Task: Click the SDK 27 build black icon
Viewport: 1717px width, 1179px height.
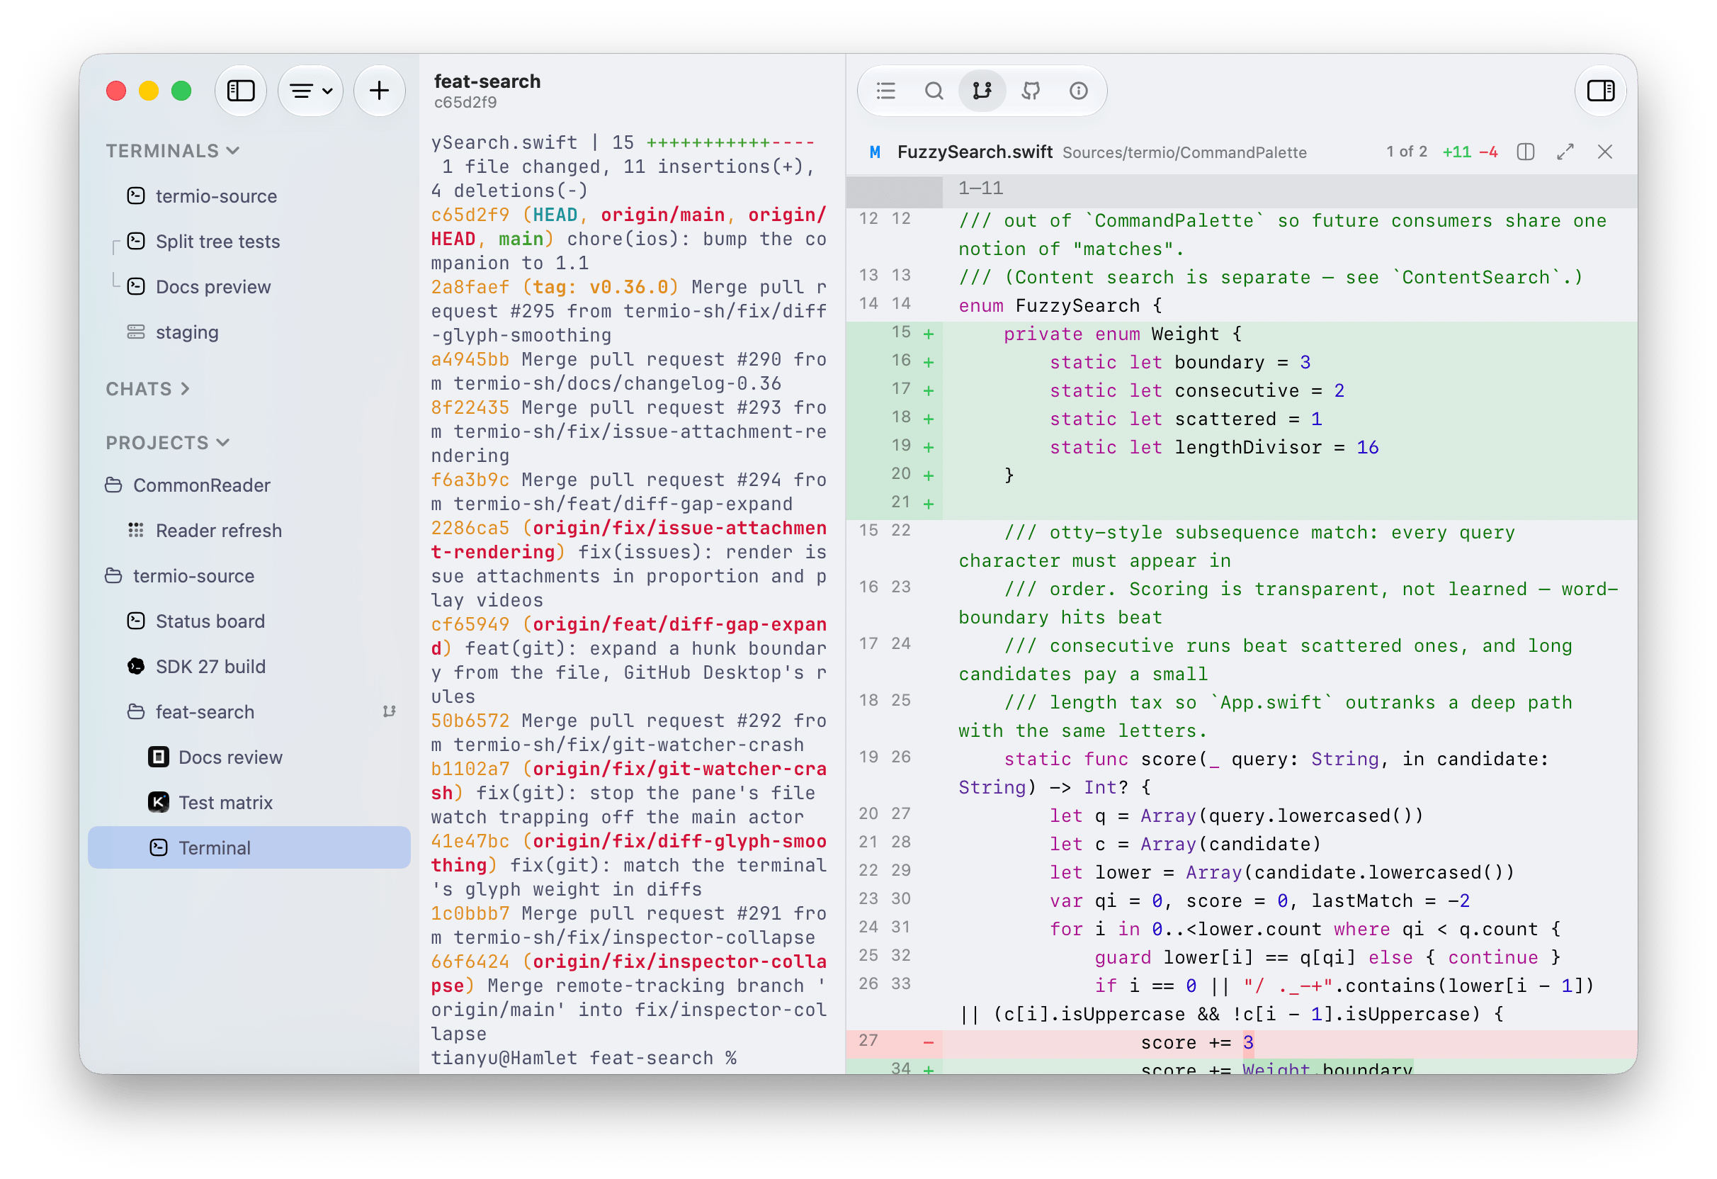Action: pyautogui.click(x=136, y=667)
